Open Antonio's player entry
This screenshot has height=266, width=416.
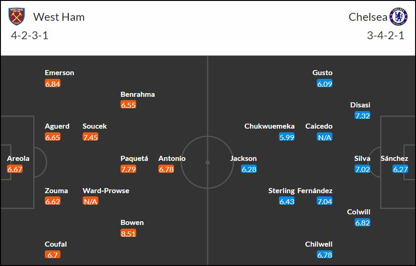tap(172, 159)
